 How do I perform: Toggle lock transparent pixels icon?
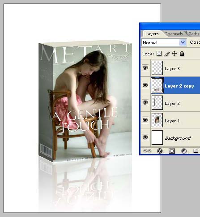[x=159, y=54]
